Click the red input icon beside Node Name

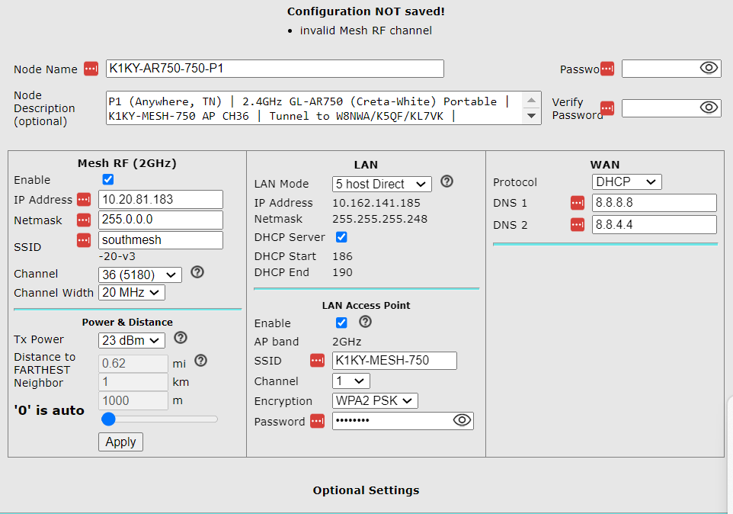tap(91, 69)
